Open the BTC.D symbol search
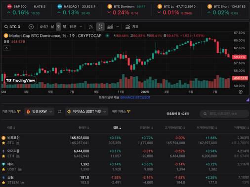Viewport: 250px width, 187px height. [x=12, y=27]
